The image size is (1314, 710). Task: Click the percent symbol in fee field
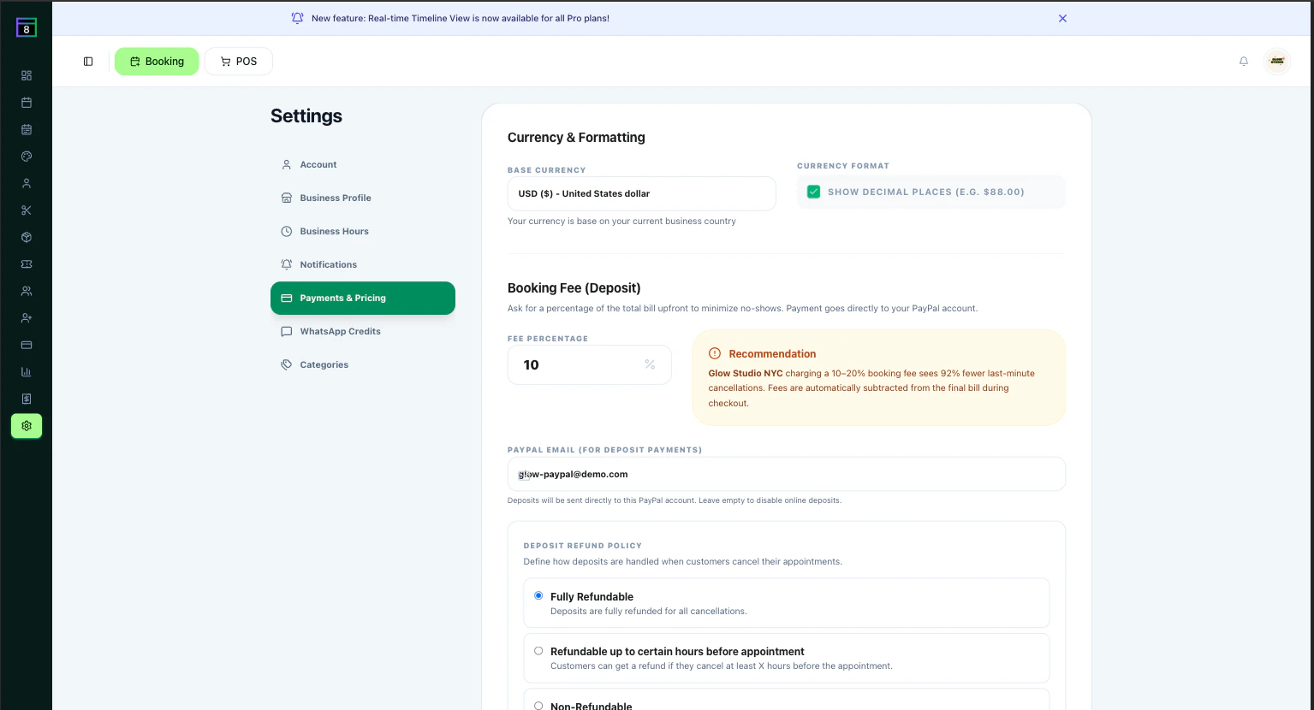coord(650,365)
